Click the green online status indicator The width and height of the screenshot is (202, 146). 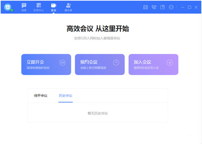pyautogui.click(x=12, y=10)
